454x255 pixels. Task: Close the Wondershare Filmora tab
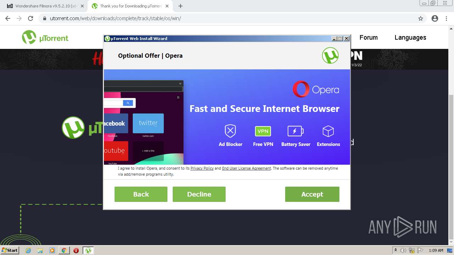(82, 6)
